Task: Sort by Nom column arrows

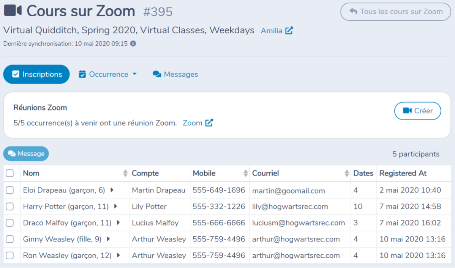Action: point(125,173)
